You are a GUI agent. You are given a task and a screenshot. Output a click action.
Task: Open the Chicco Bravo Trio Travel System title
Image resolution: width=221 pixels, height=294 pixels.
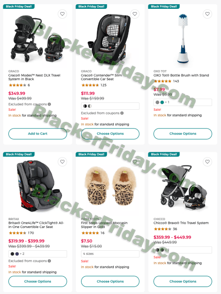[x=181, y=223]
